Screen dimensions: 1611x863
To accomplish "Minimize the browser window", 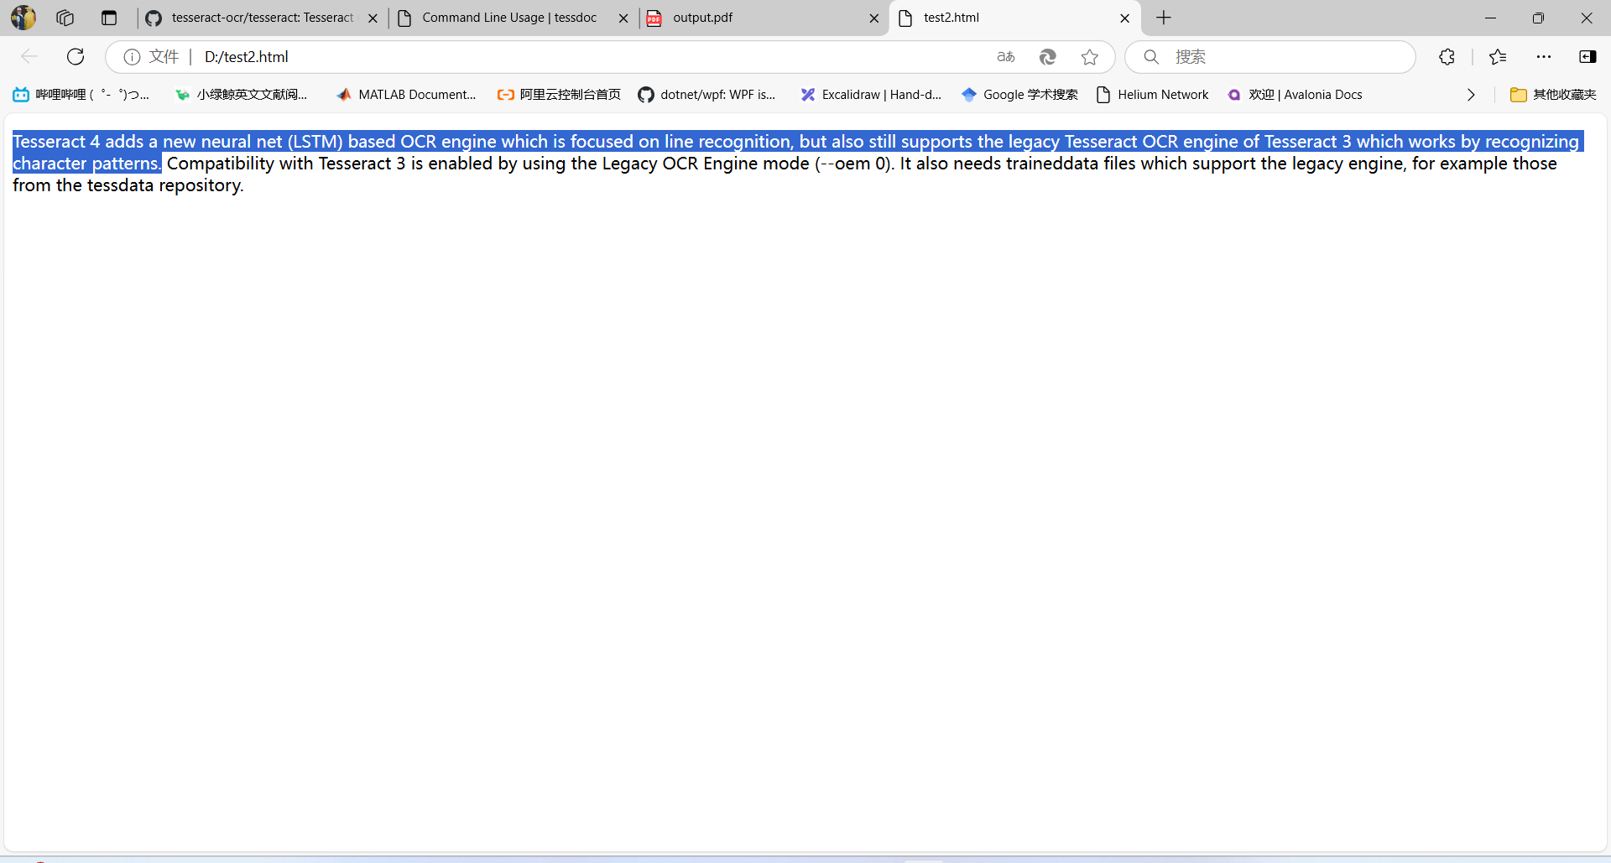I will (1490, 18).
